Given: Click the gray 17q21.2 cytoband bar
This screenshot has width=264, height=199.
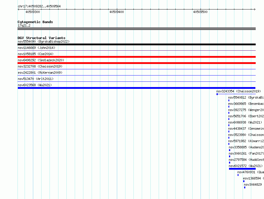Looking at the screenshot, I should [136, 29].
